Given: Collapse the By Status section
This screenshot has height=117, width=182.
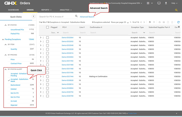Looking at the screenshot, I should [x=5, y=25].
